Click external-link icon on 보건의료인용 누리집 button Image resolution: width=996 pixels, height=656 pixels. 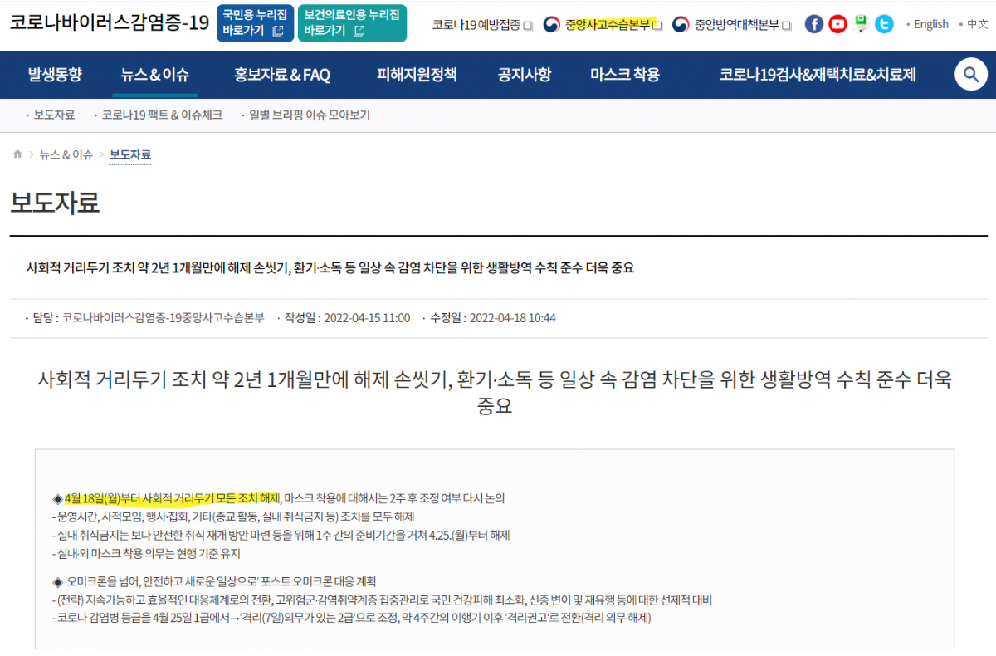[x=359, y=31]
